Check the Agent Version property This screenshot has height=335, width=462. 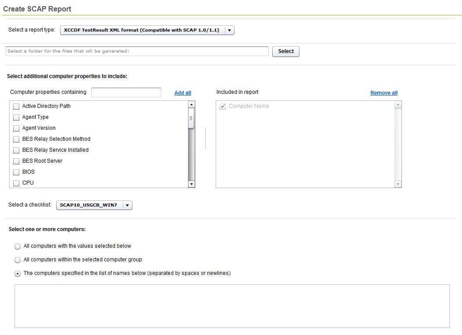[x=16, y=128]
